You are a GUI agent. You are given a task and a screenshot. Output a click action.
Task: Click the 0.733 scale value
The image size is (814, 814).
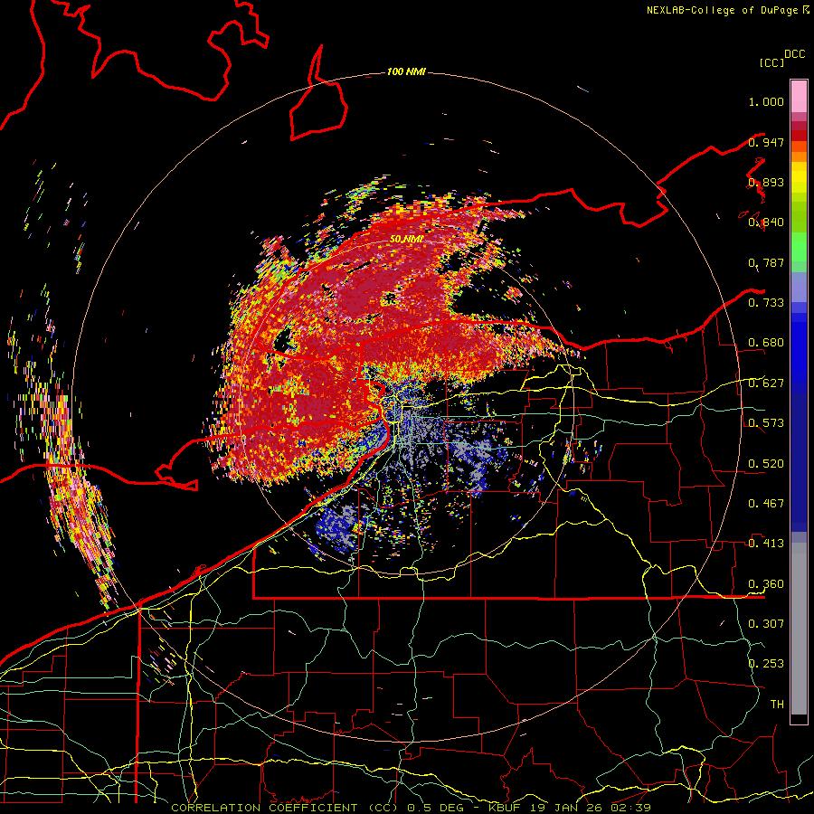coord(766,303)
